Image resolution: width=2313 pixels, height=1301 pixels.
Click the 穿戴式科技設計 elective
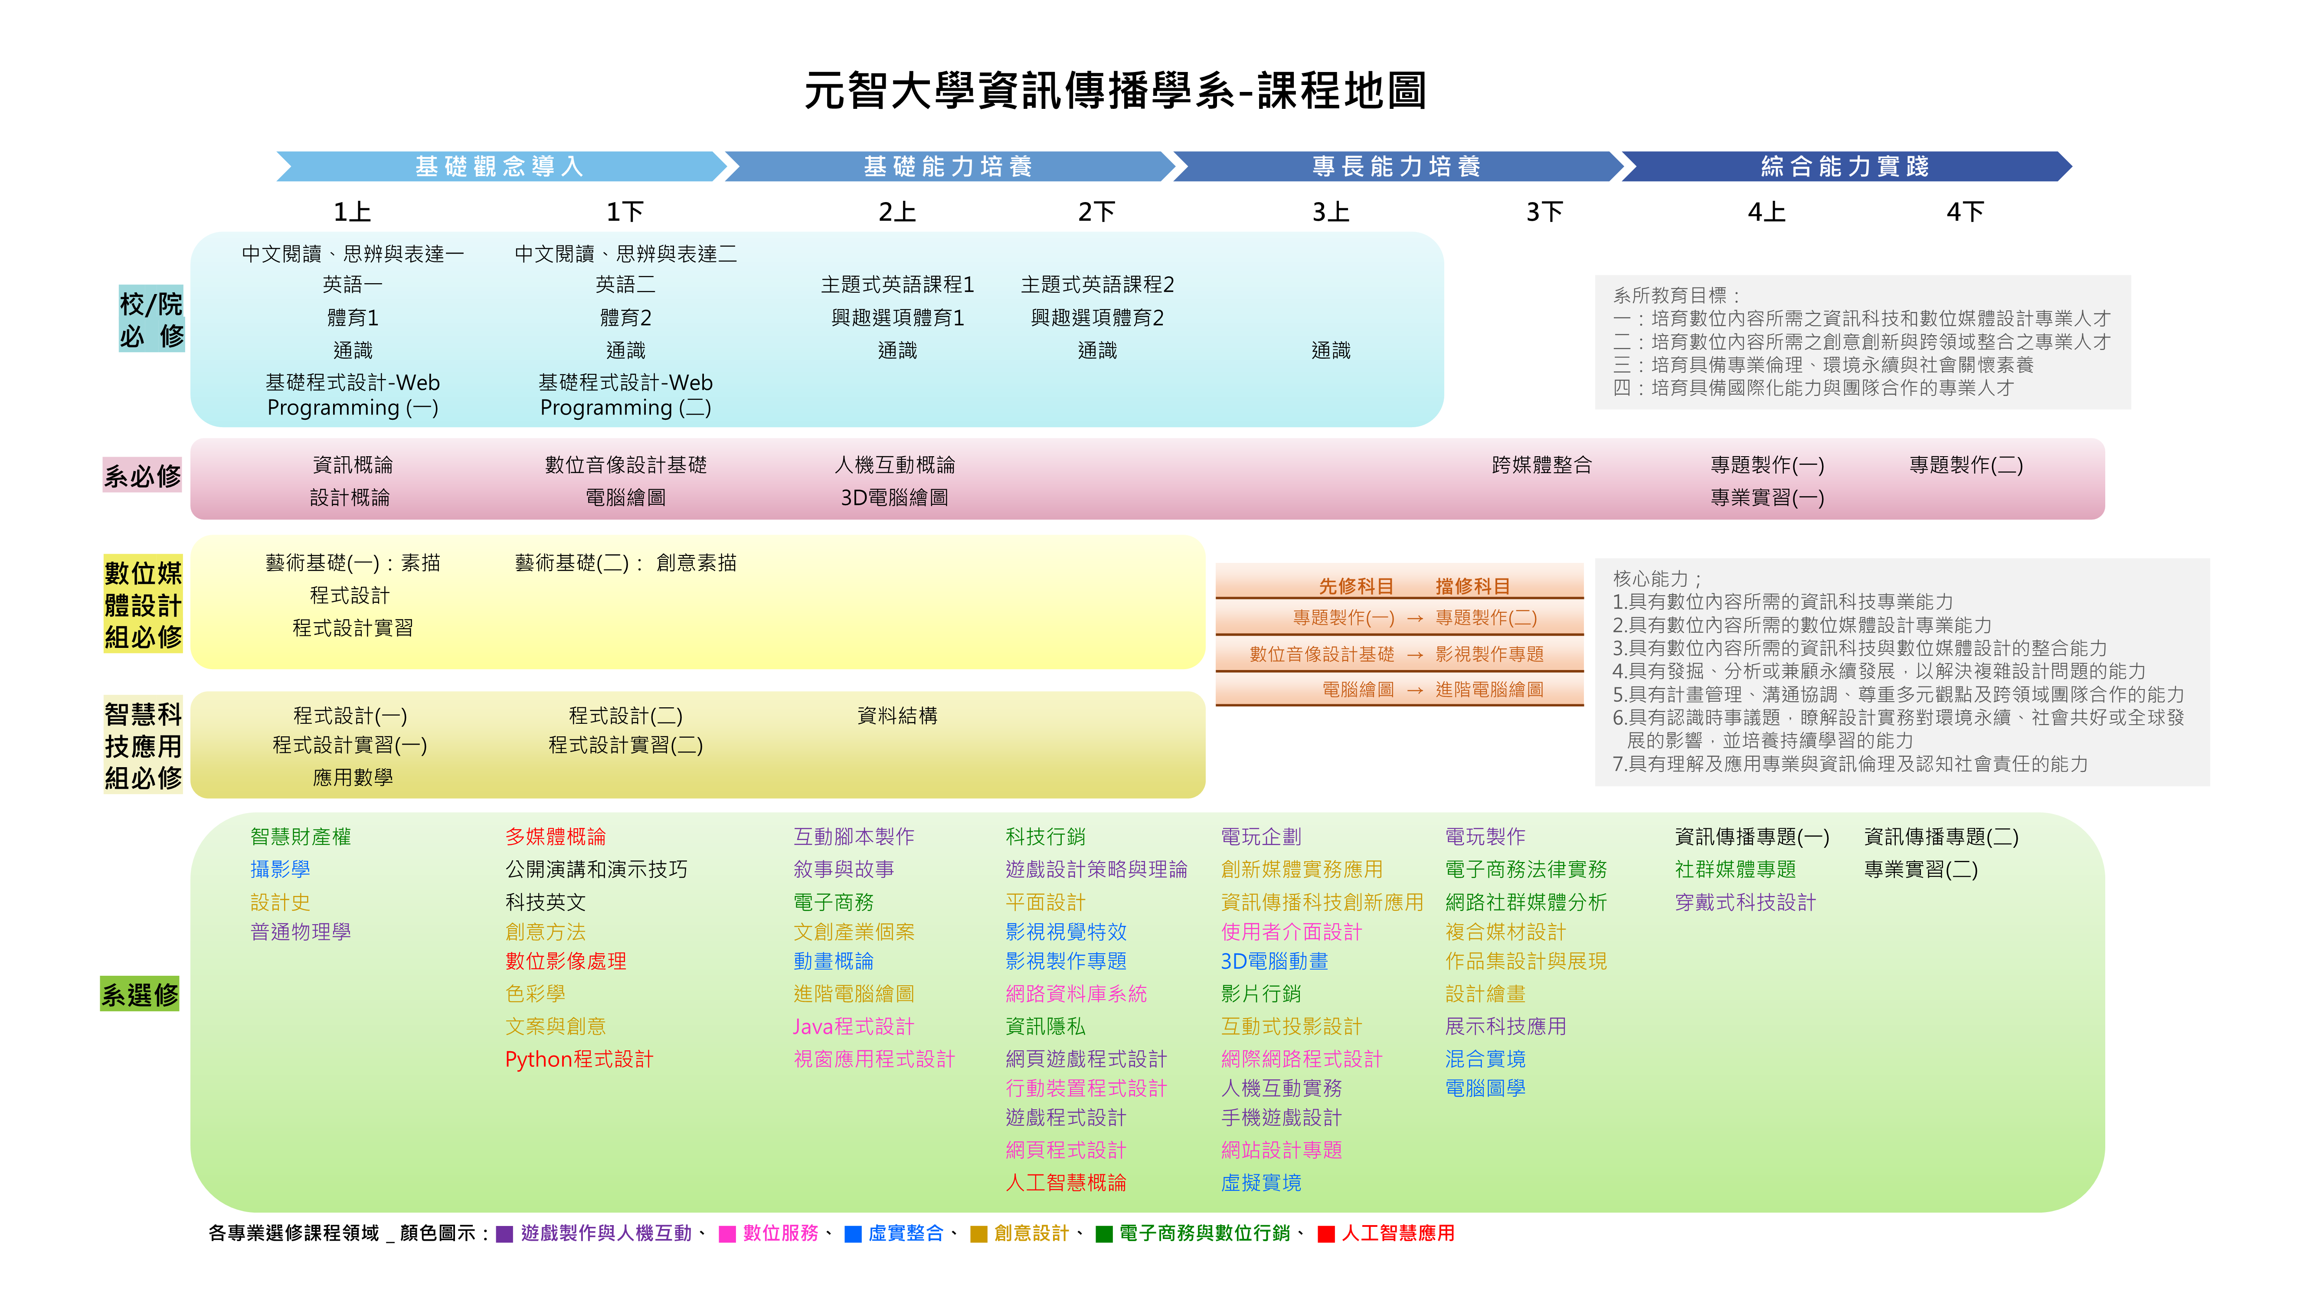(1746, 902)
